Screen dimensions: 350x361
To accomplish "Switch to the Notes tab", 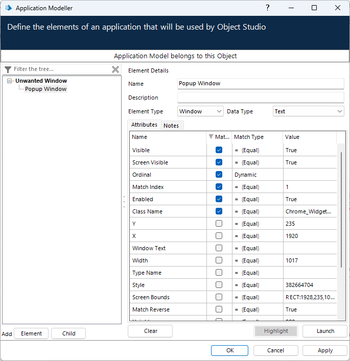I will pos(171,126).
